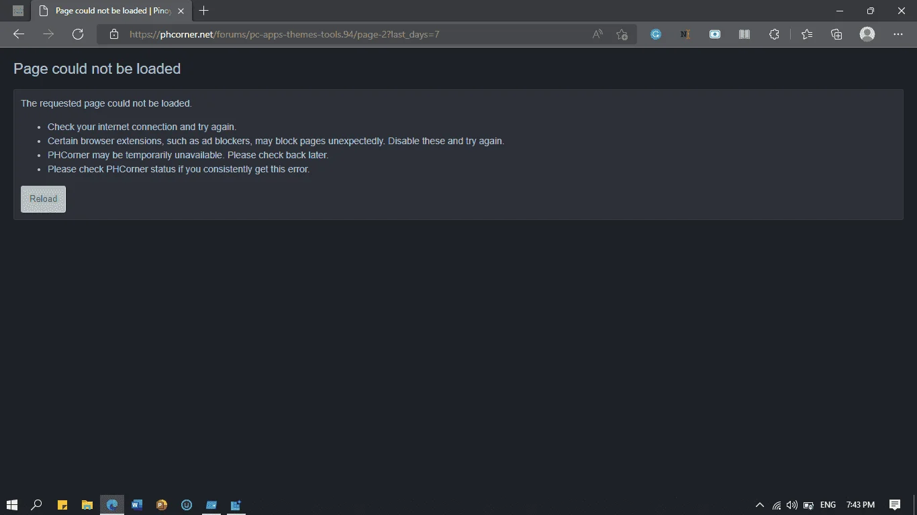Open File Explorer from the taskbar
Screen dimensions: 917x515
click(87, 504)
